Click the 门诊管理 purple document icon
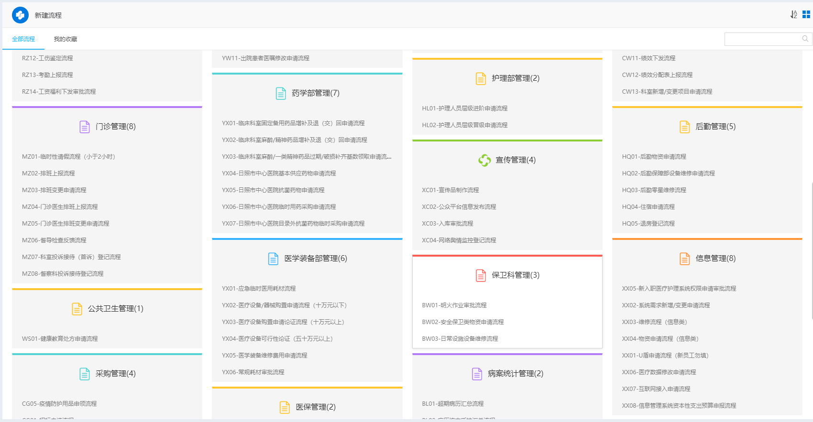Image resolution: width=813 pixels, height=422 pixels. pyautogui.click(x=85, y=127)
